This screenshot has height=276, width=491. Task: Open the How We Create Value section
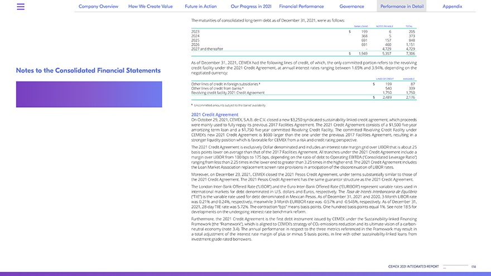point(151,7)
